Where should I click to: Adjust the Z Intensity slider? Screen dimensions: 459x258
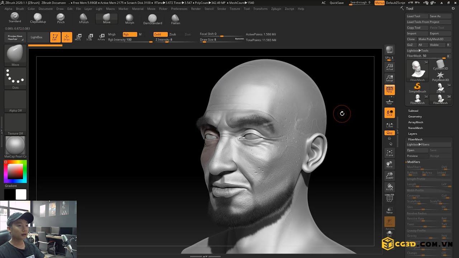click(174, 40)
